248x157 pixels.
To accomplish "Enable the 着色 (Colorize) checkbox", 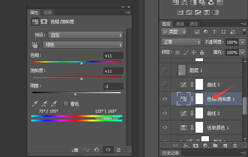I will point(66,104).
